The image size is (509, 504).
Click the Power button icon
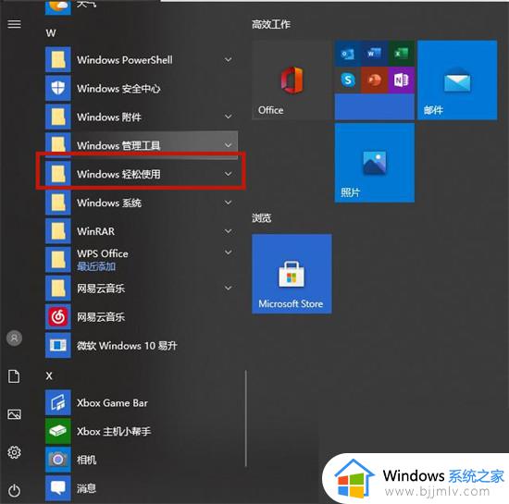tap(14, 490)
